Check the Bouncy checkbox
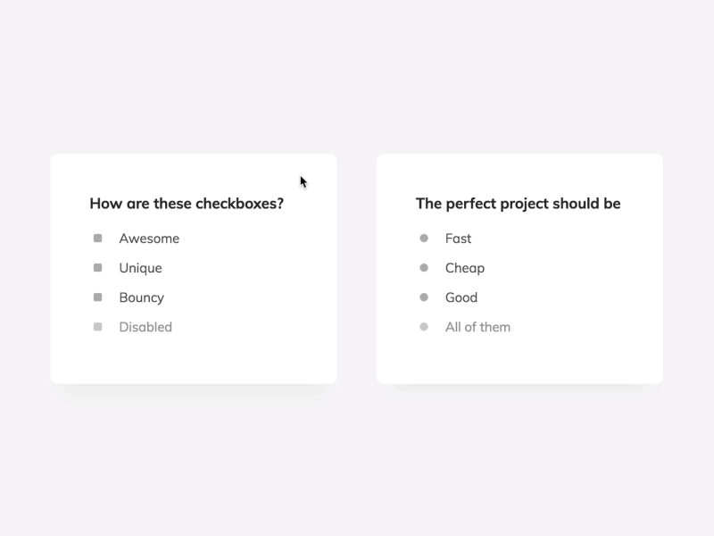 coord(99,297)
